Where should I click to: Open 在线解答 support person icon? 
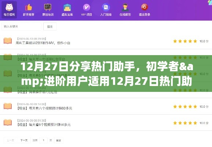125,7
